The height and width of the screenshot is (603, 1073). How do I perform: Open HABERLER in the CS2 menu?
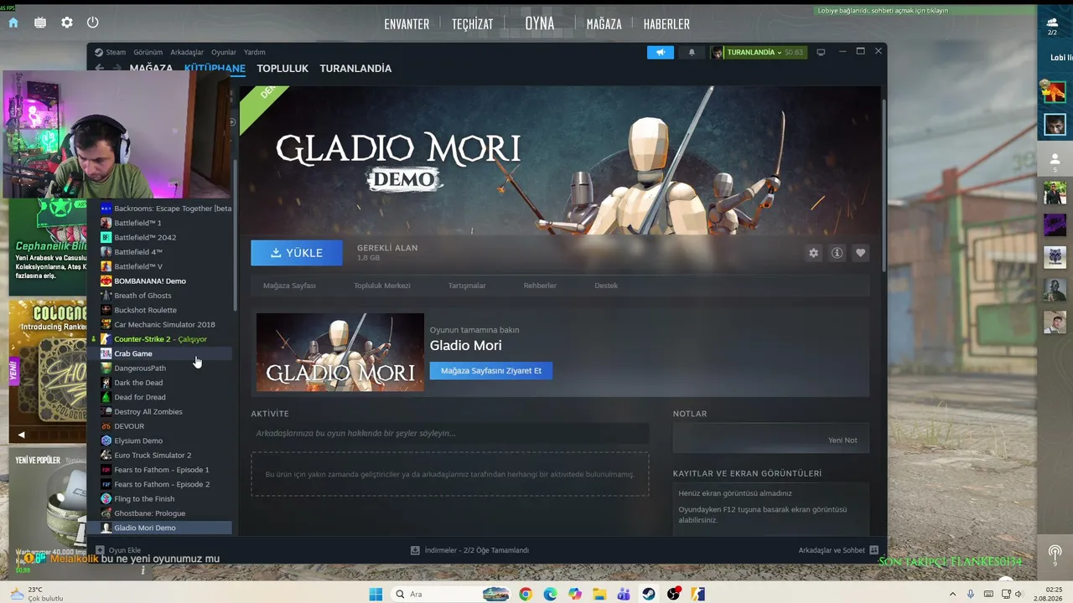click(666, 24)
